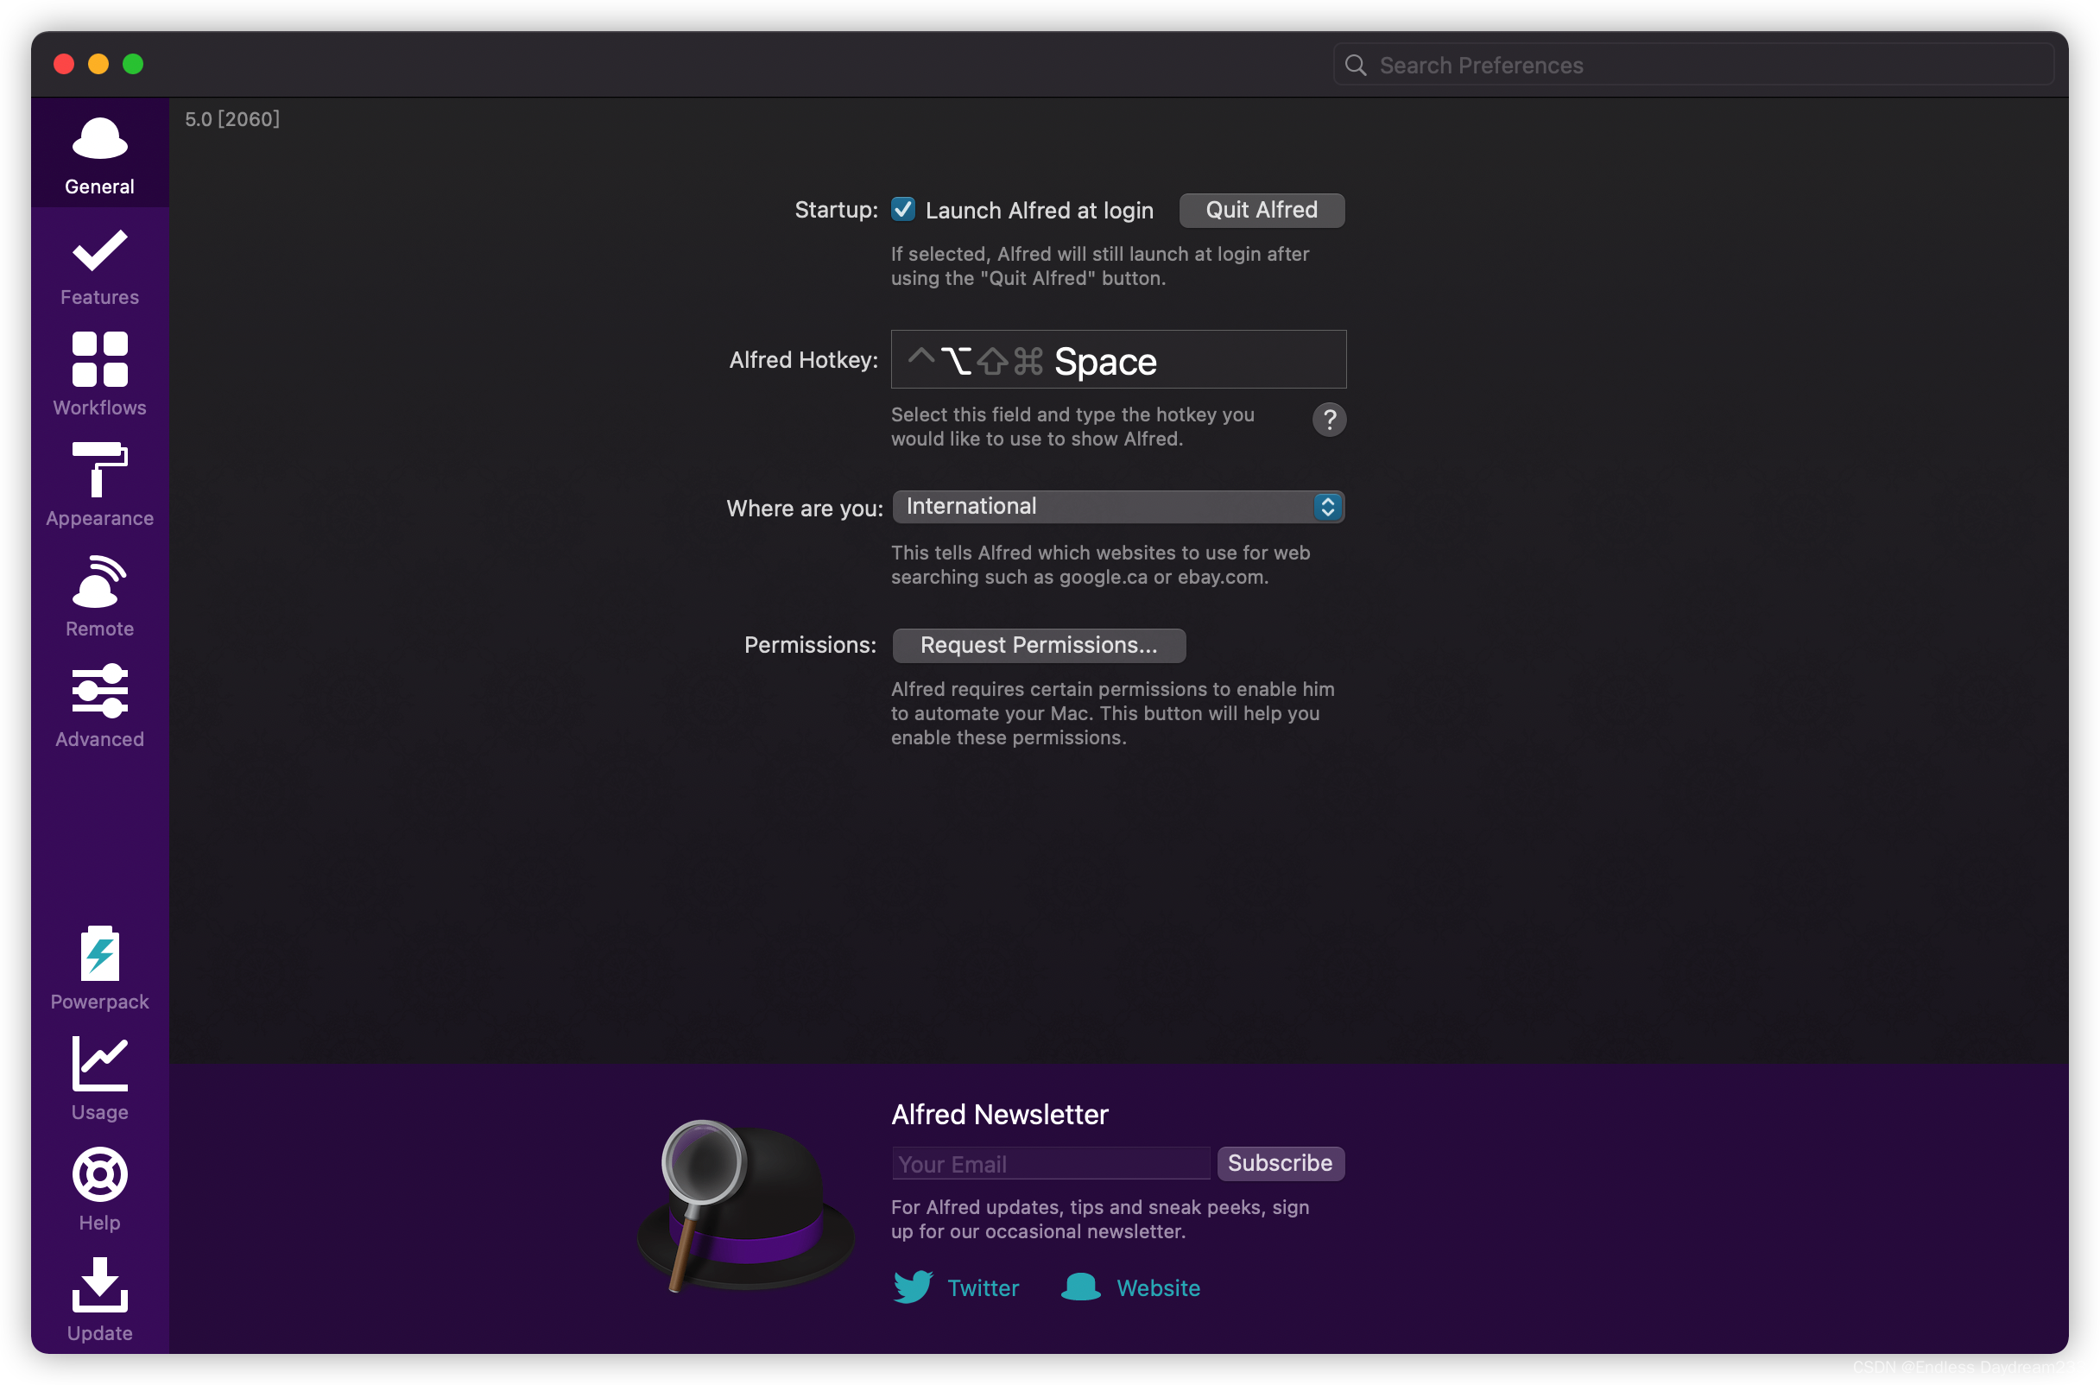Open the Help lifebuoy icon
The image size is (2100, 1385).
pyautogui.click(x=100, y=1189)
